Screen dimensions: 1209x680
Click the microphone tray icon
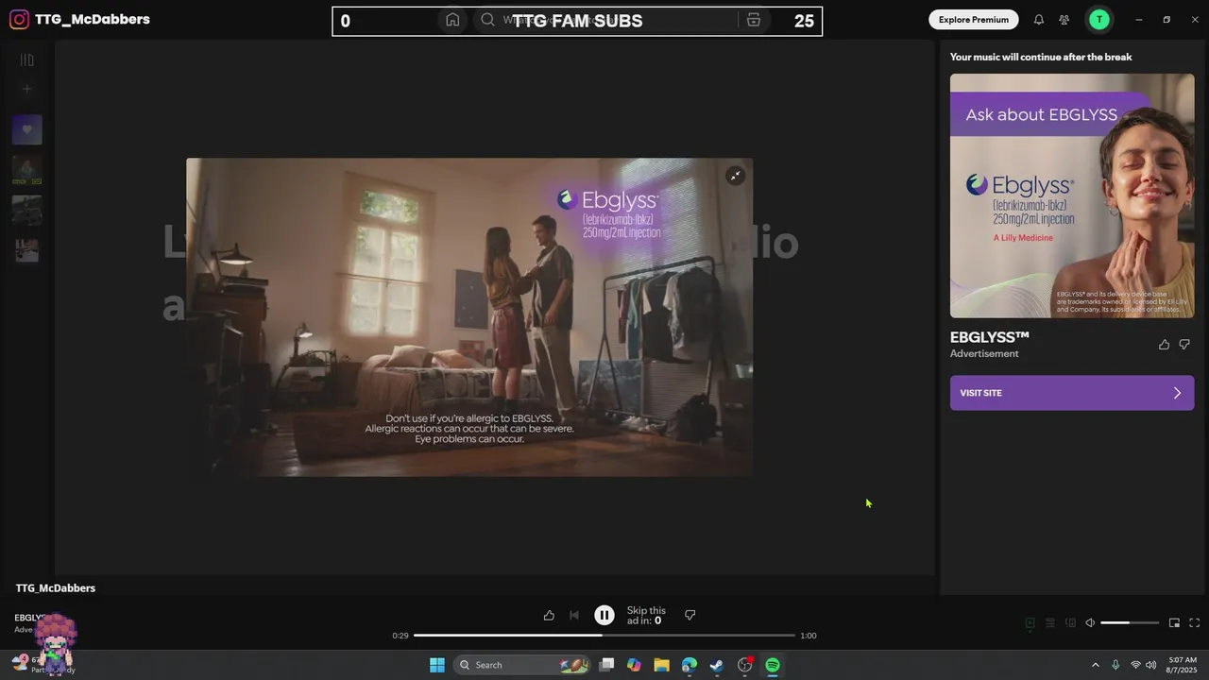tap(1115, 665)
